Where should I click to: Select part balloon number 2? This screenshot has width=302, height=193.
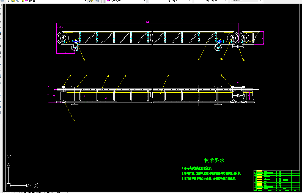[70, 76]
